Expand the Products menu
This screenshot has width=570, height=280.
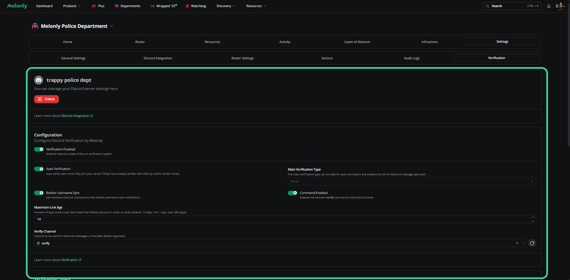coord(72,6)
